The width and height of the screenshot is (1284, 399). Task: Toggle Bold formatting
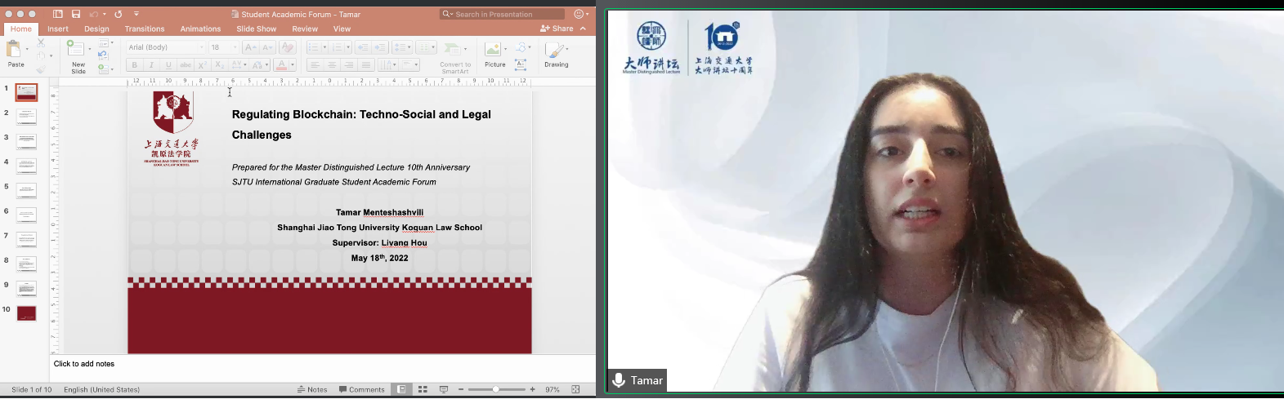point(134,65)
